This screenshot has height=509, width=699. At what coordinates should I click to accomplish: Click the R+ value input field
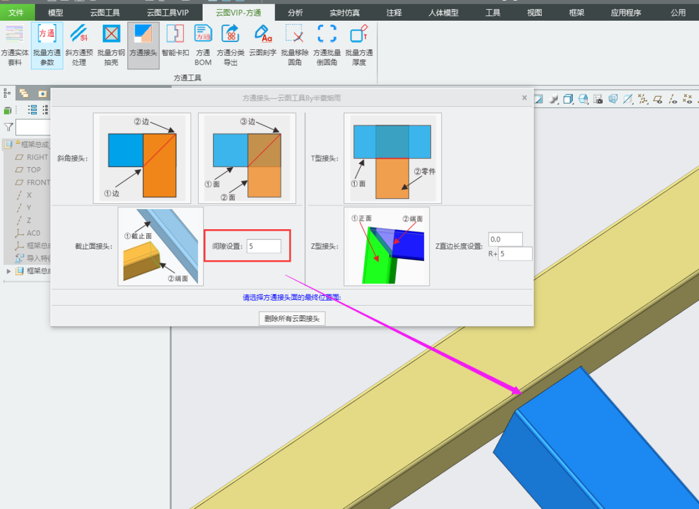[x=515, y=253]
